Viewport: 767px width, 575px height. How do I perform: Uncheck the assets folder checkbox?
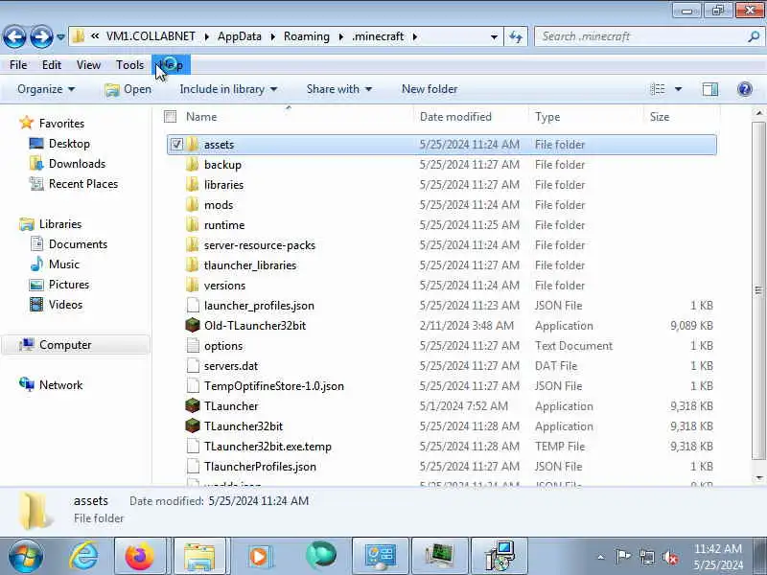tap(176, 145)
